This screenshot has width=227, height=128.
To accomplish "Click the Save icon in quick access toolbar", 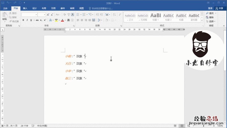I will coord(3,3).
